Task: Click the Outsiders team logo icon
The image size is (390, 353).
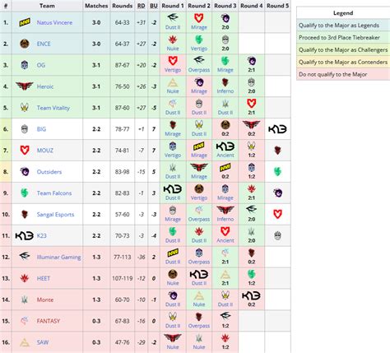Action: click(x=25, y=172)
